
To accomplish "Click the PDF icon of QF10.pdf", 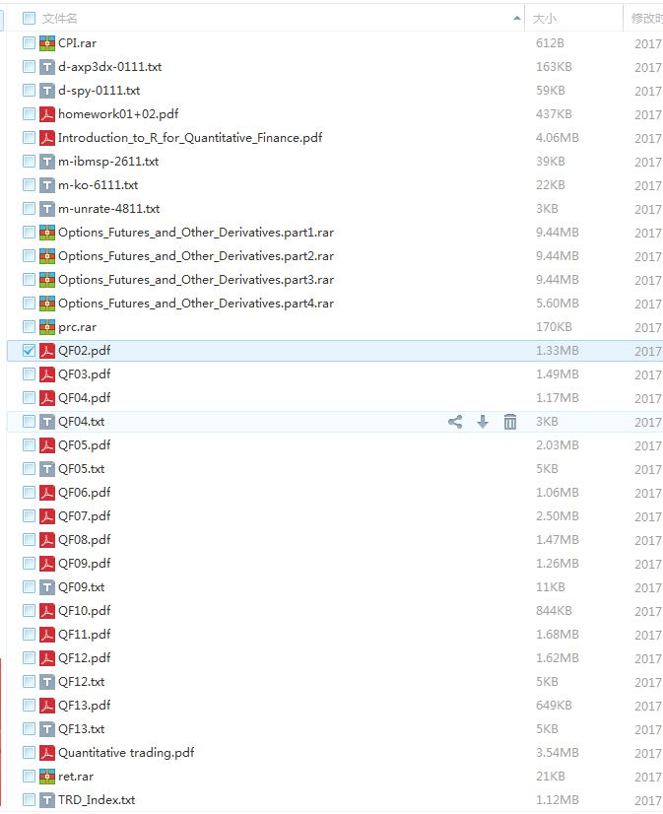I will pos(47,611).
